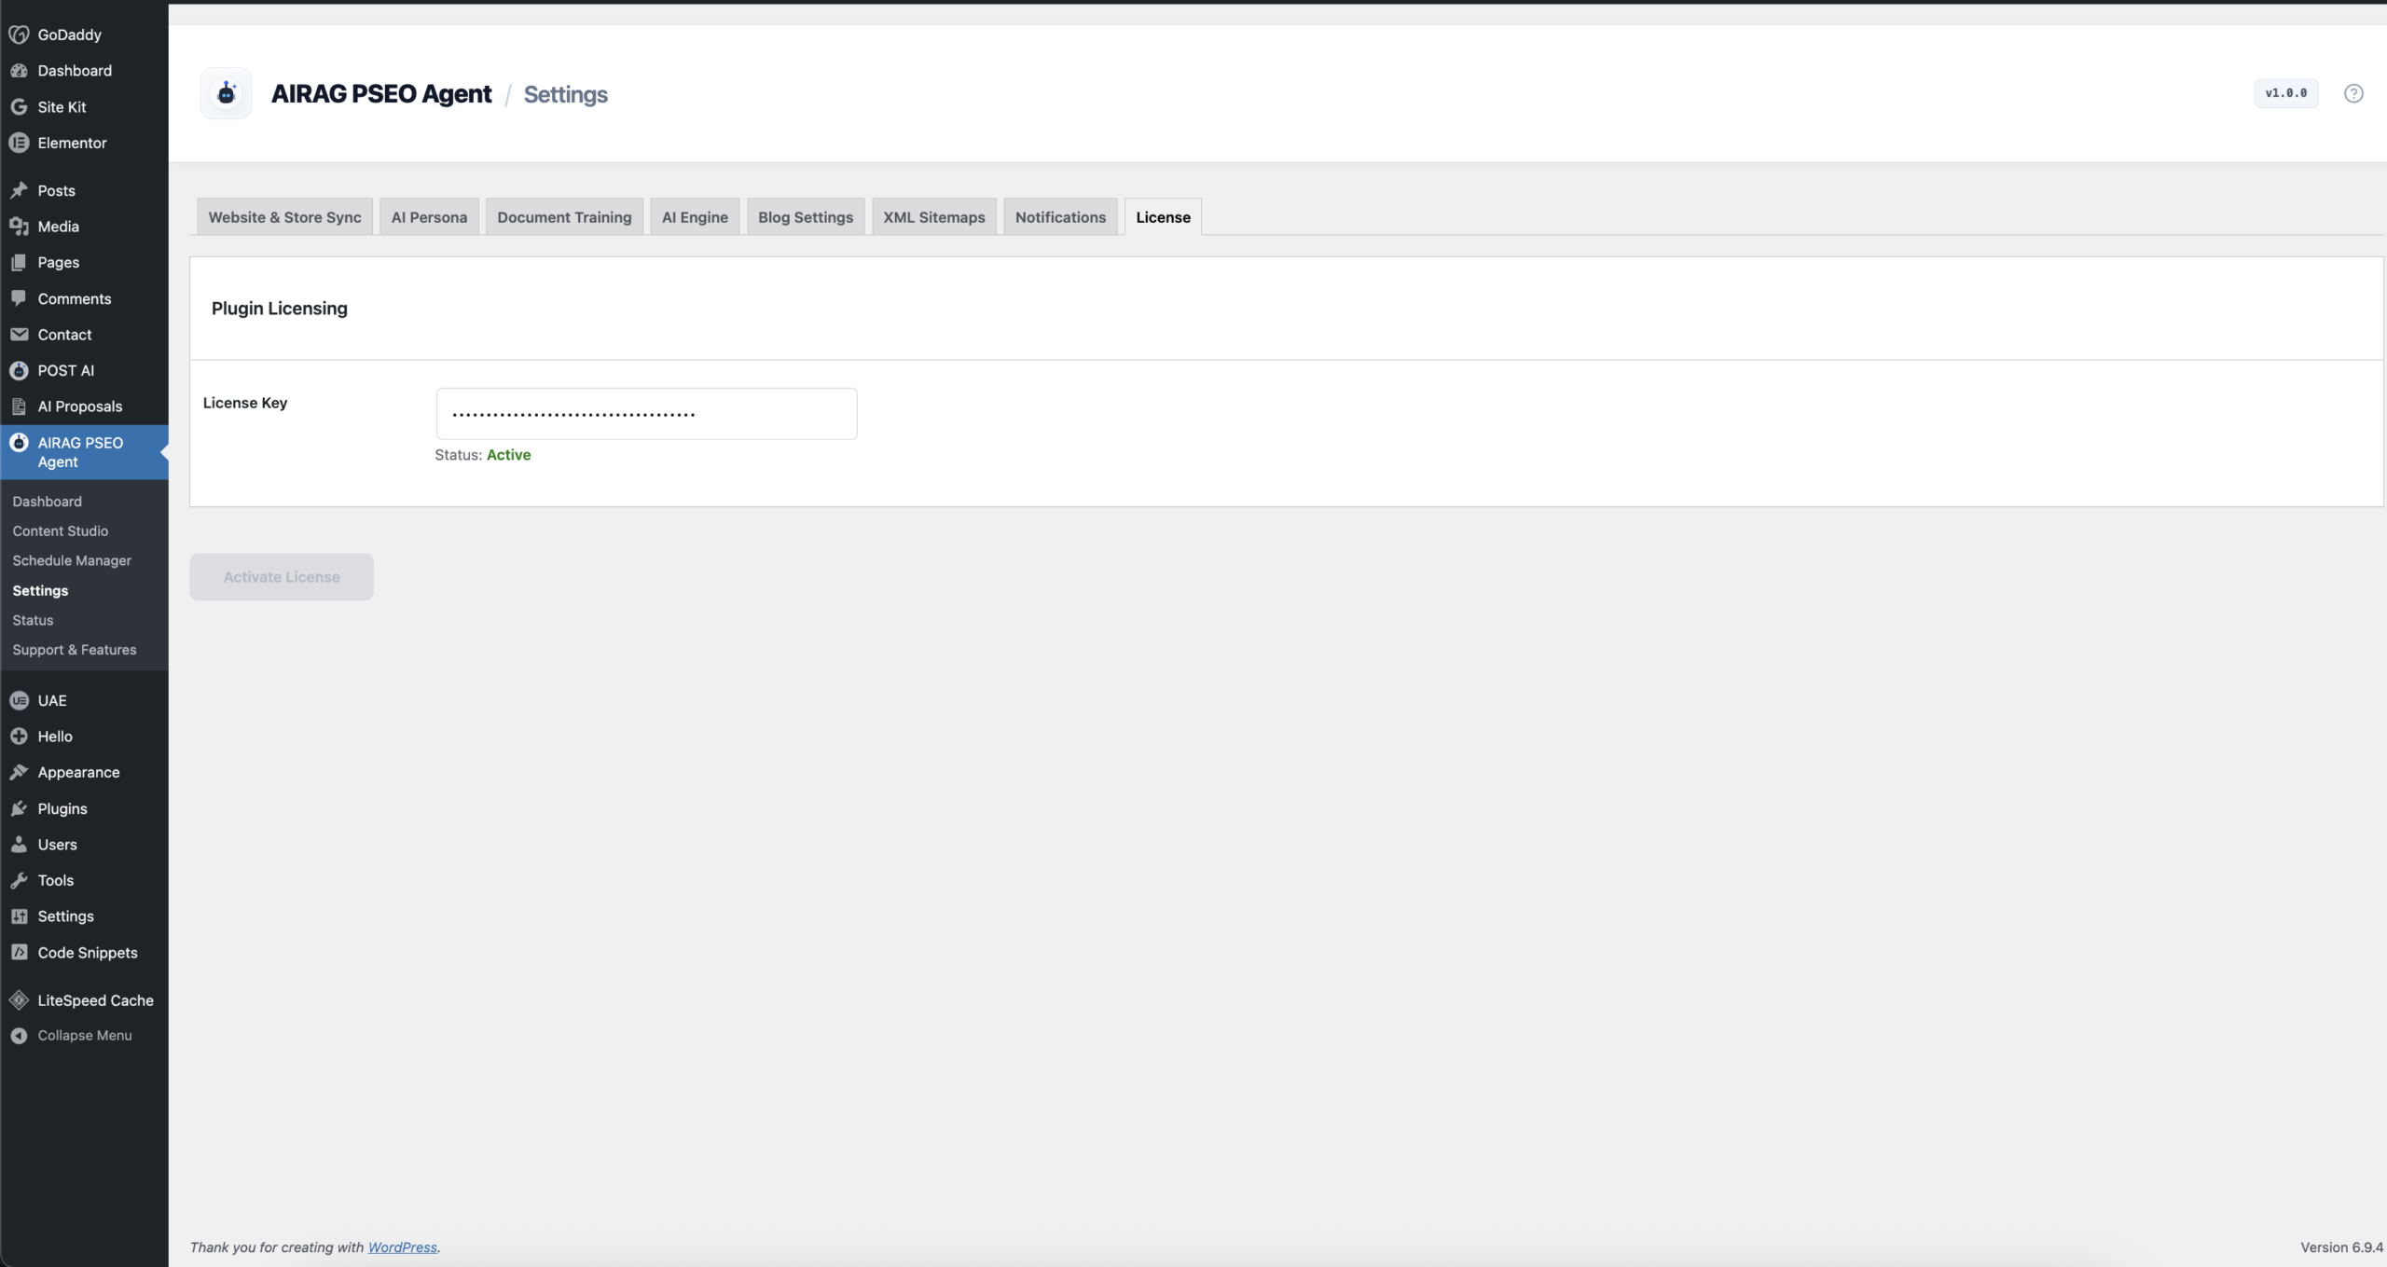This screenshot has width=2387, height=1267.
Task: Click the Plugins plug icon
Action: pos(19,808)
